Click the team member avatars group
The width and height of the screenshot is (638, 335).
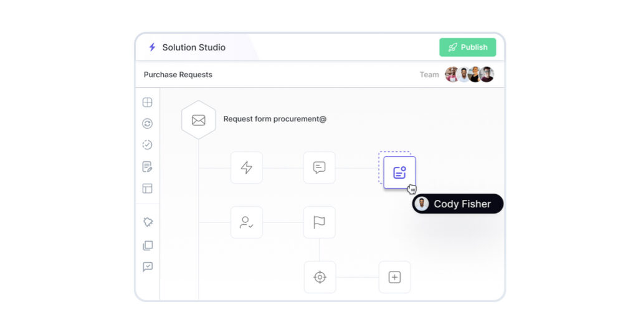pos(469,75)
